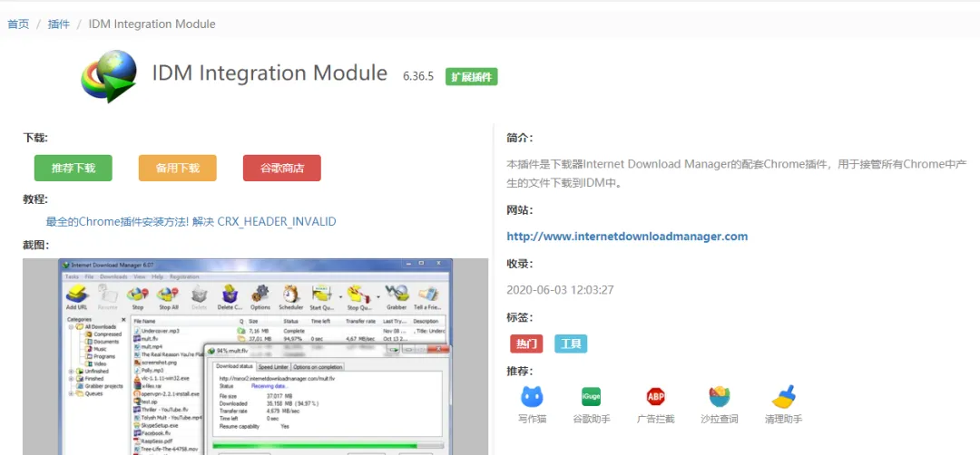Click the large IDM Integration Module page title
The image size is (980, 455).
[269, 73]
